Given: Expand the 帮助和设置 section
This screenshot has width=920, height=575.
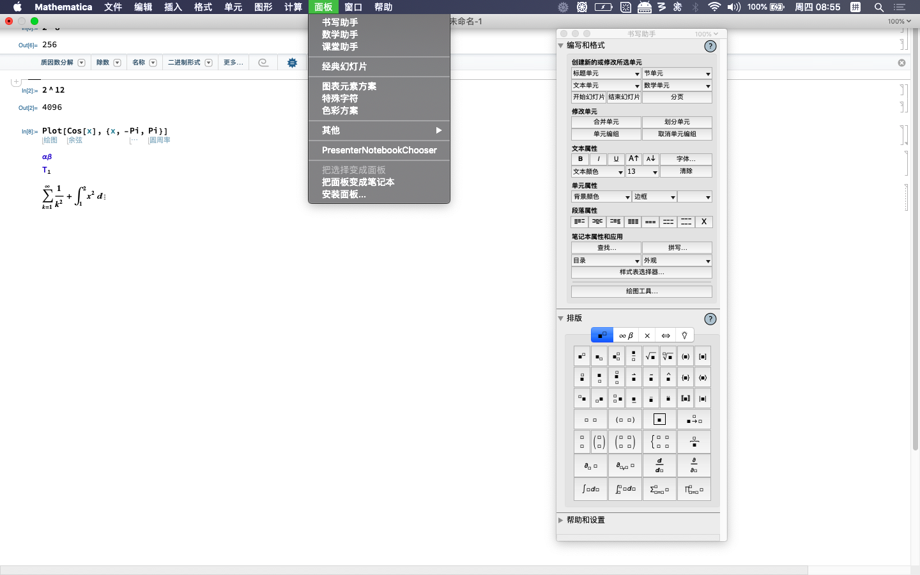Looking at the screenshot, I should coord(560,520).
